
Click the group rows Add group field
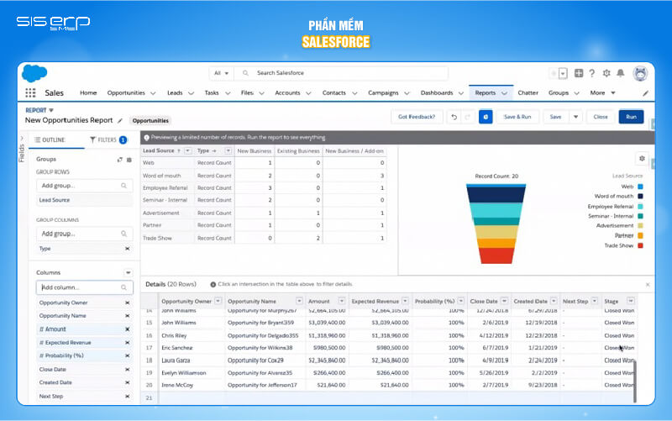click(x=85, y=186)
